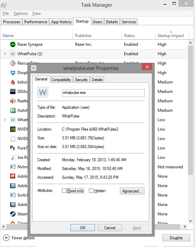Click the RescueTime red cross icon
The image size is (195, 247).
(x=13, y=63)
